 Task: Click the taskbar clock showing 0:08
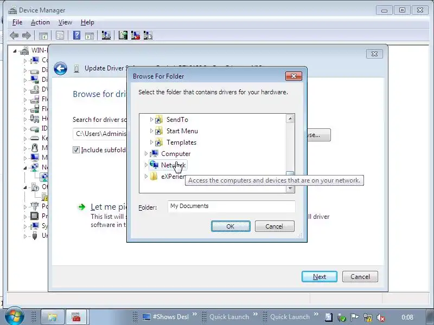(407, 317)
